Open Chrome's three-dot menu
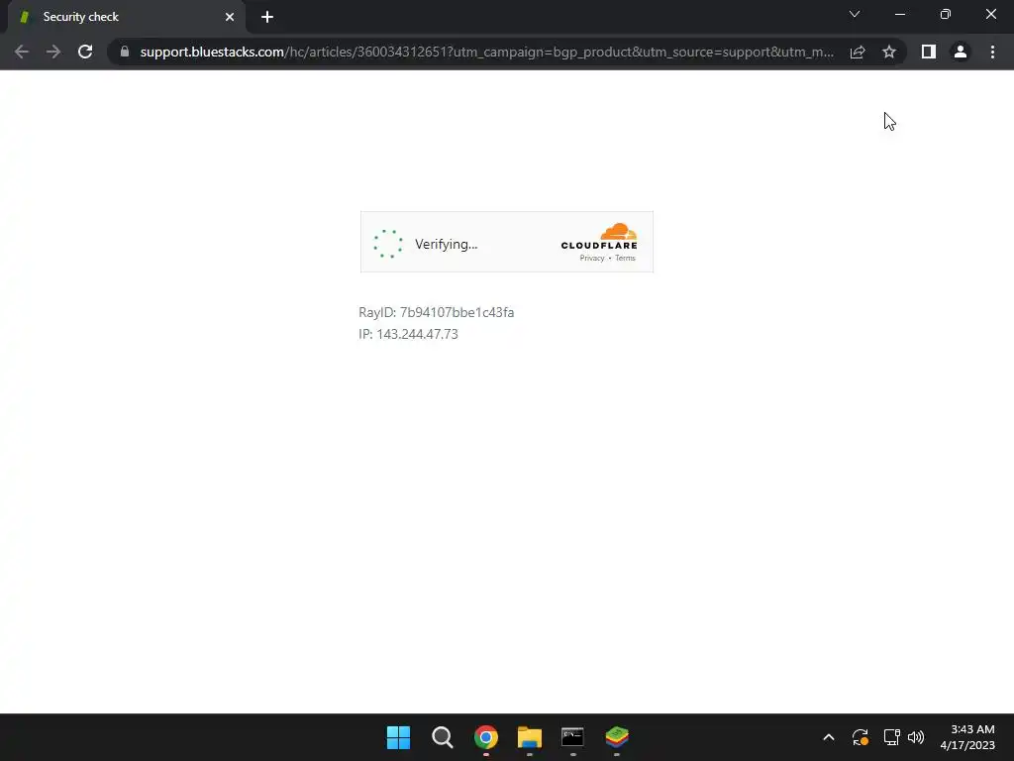 [992, 52]
